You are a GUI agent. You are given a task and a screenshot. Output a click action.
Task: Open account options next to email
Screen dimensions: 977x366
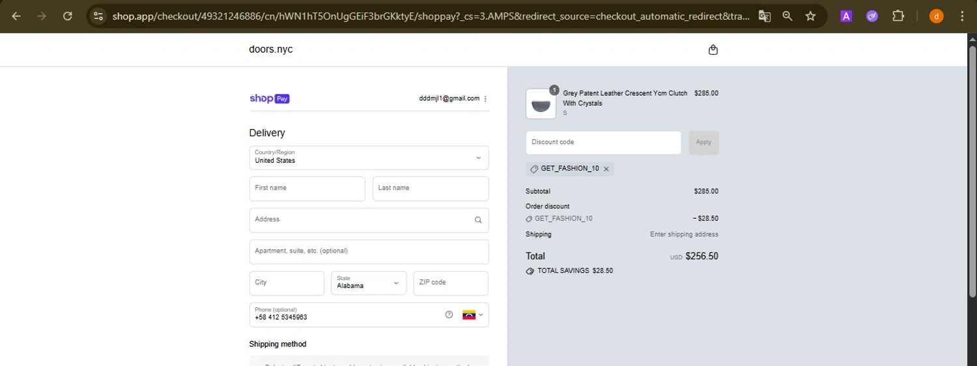click(x=485, y=99)
